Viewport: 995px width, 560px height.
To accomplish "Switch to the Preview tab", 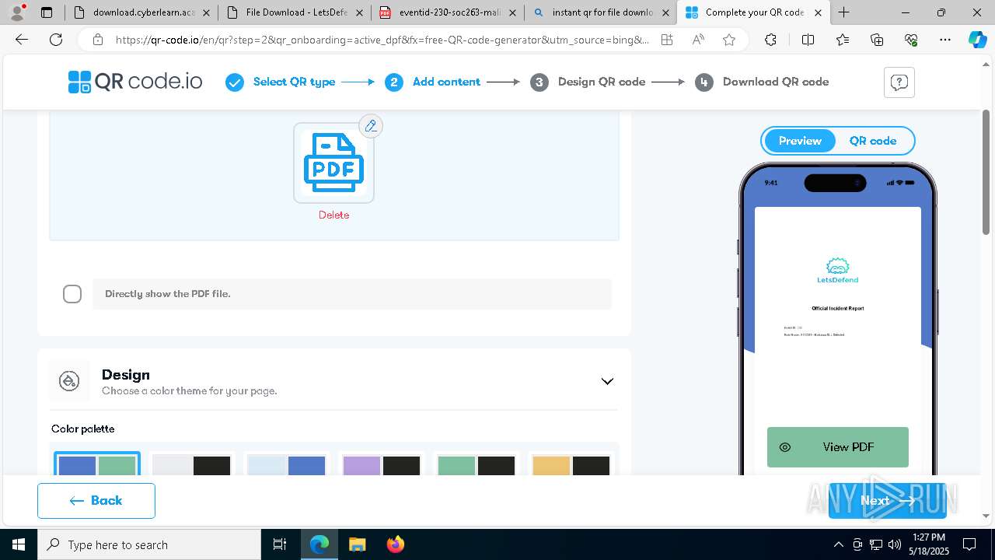I will (x=800, y=141).
